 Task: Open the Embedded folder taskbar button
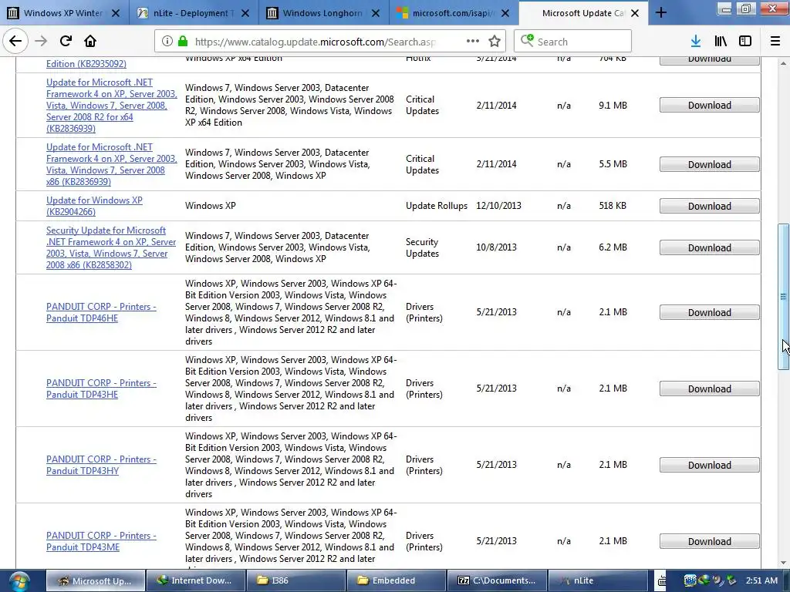tap(397, 581)
